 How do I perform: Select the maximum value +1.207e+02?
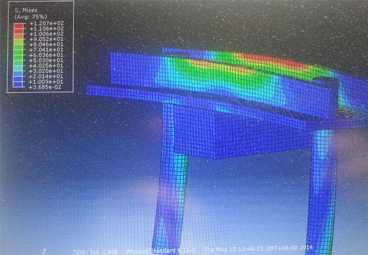[x=46, y=23]
